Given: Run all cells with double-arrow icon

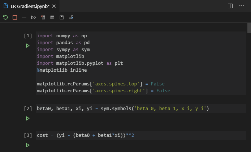Looking at the screenshot, I should point(34,17).
